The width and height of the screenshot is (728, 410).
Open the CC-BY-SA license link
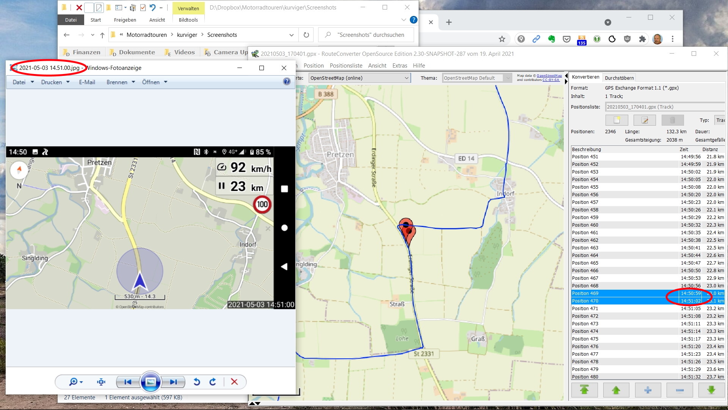551,80
